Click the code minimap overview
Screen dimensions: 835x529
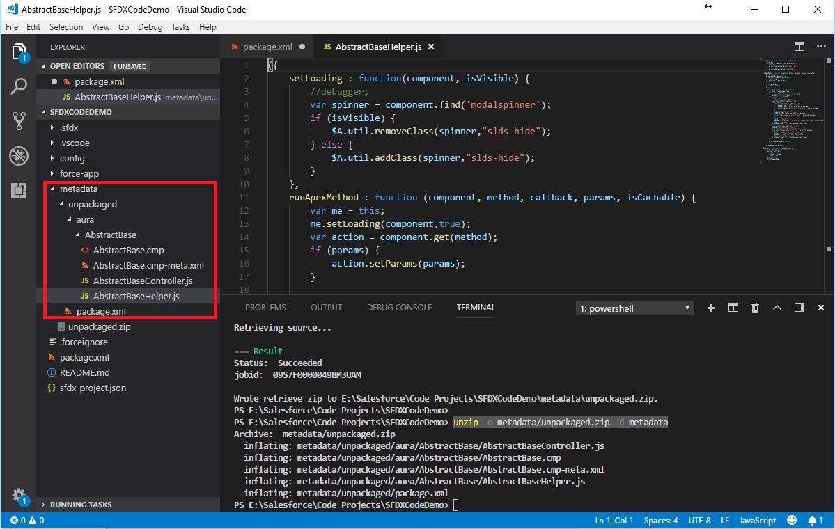click(x=793, y=110)
